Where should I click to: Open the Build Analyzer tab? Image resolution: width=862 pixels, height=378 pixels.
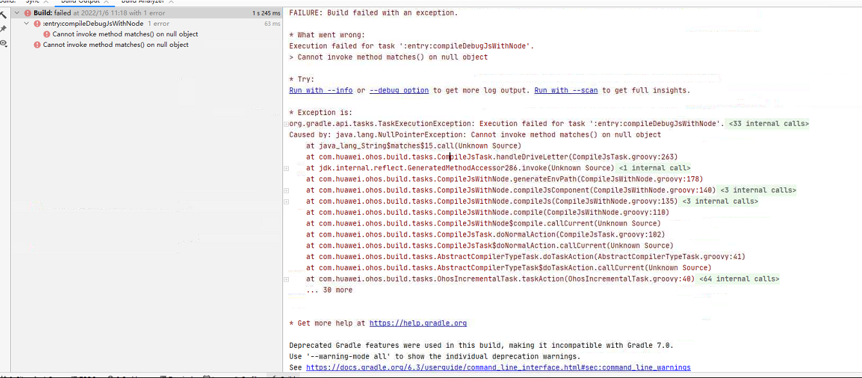pyautogui.click(x=144, y=2)
